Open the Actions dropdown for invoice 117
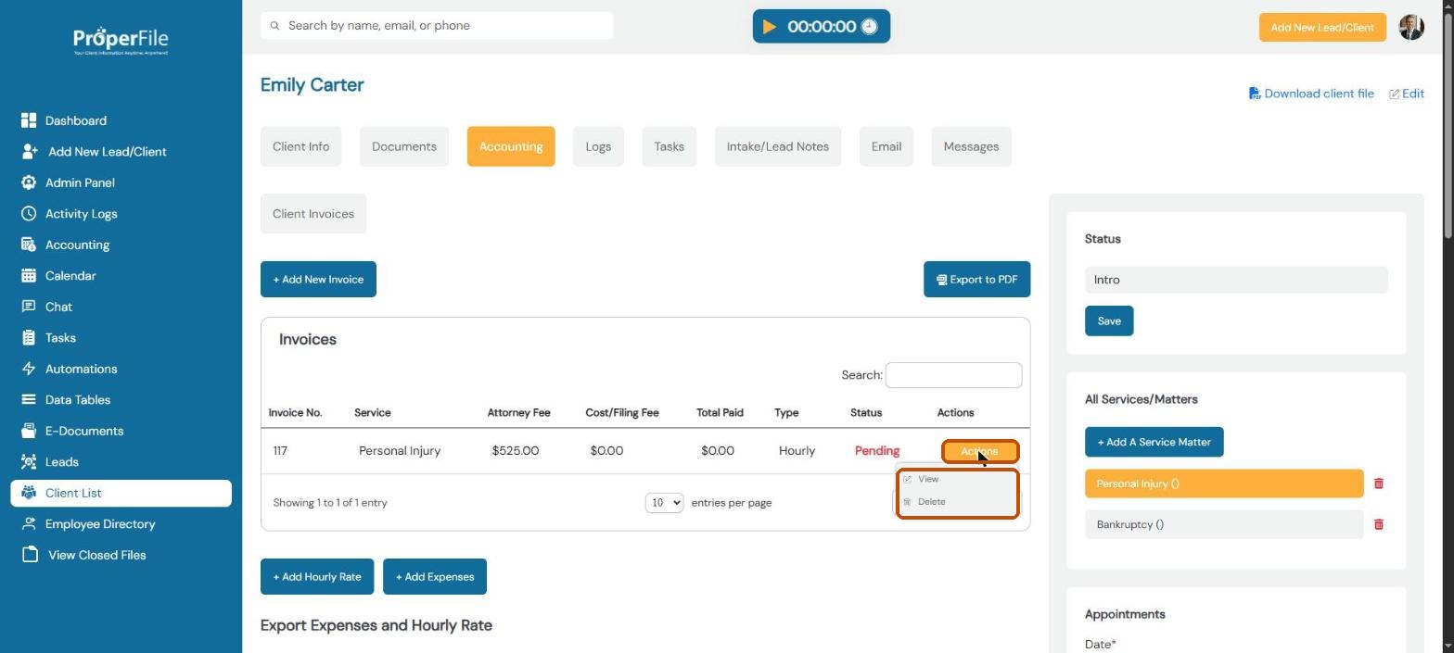The height and width of the screenshot is (653, 1454). [x=980, y=451]
